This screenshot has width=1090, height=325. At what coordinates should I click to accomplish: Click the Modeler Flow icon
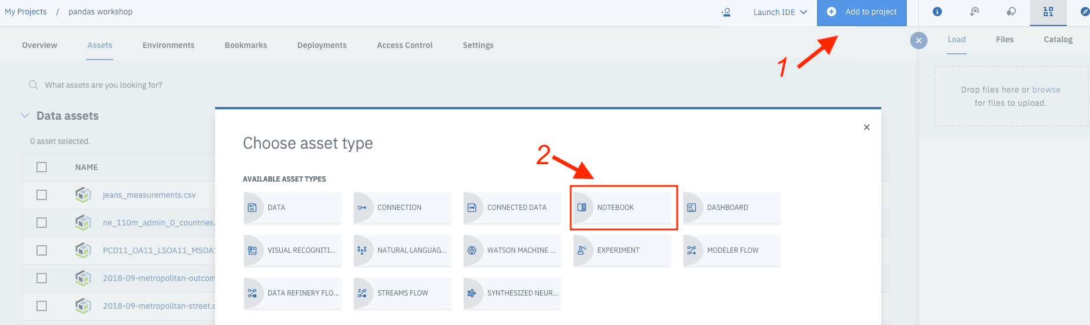tap(692, 250)
